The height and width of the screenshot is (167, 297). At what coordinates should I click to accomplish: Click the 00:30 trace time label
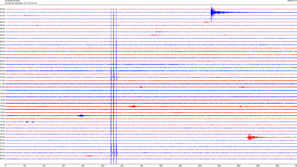[x=2, y=12]
